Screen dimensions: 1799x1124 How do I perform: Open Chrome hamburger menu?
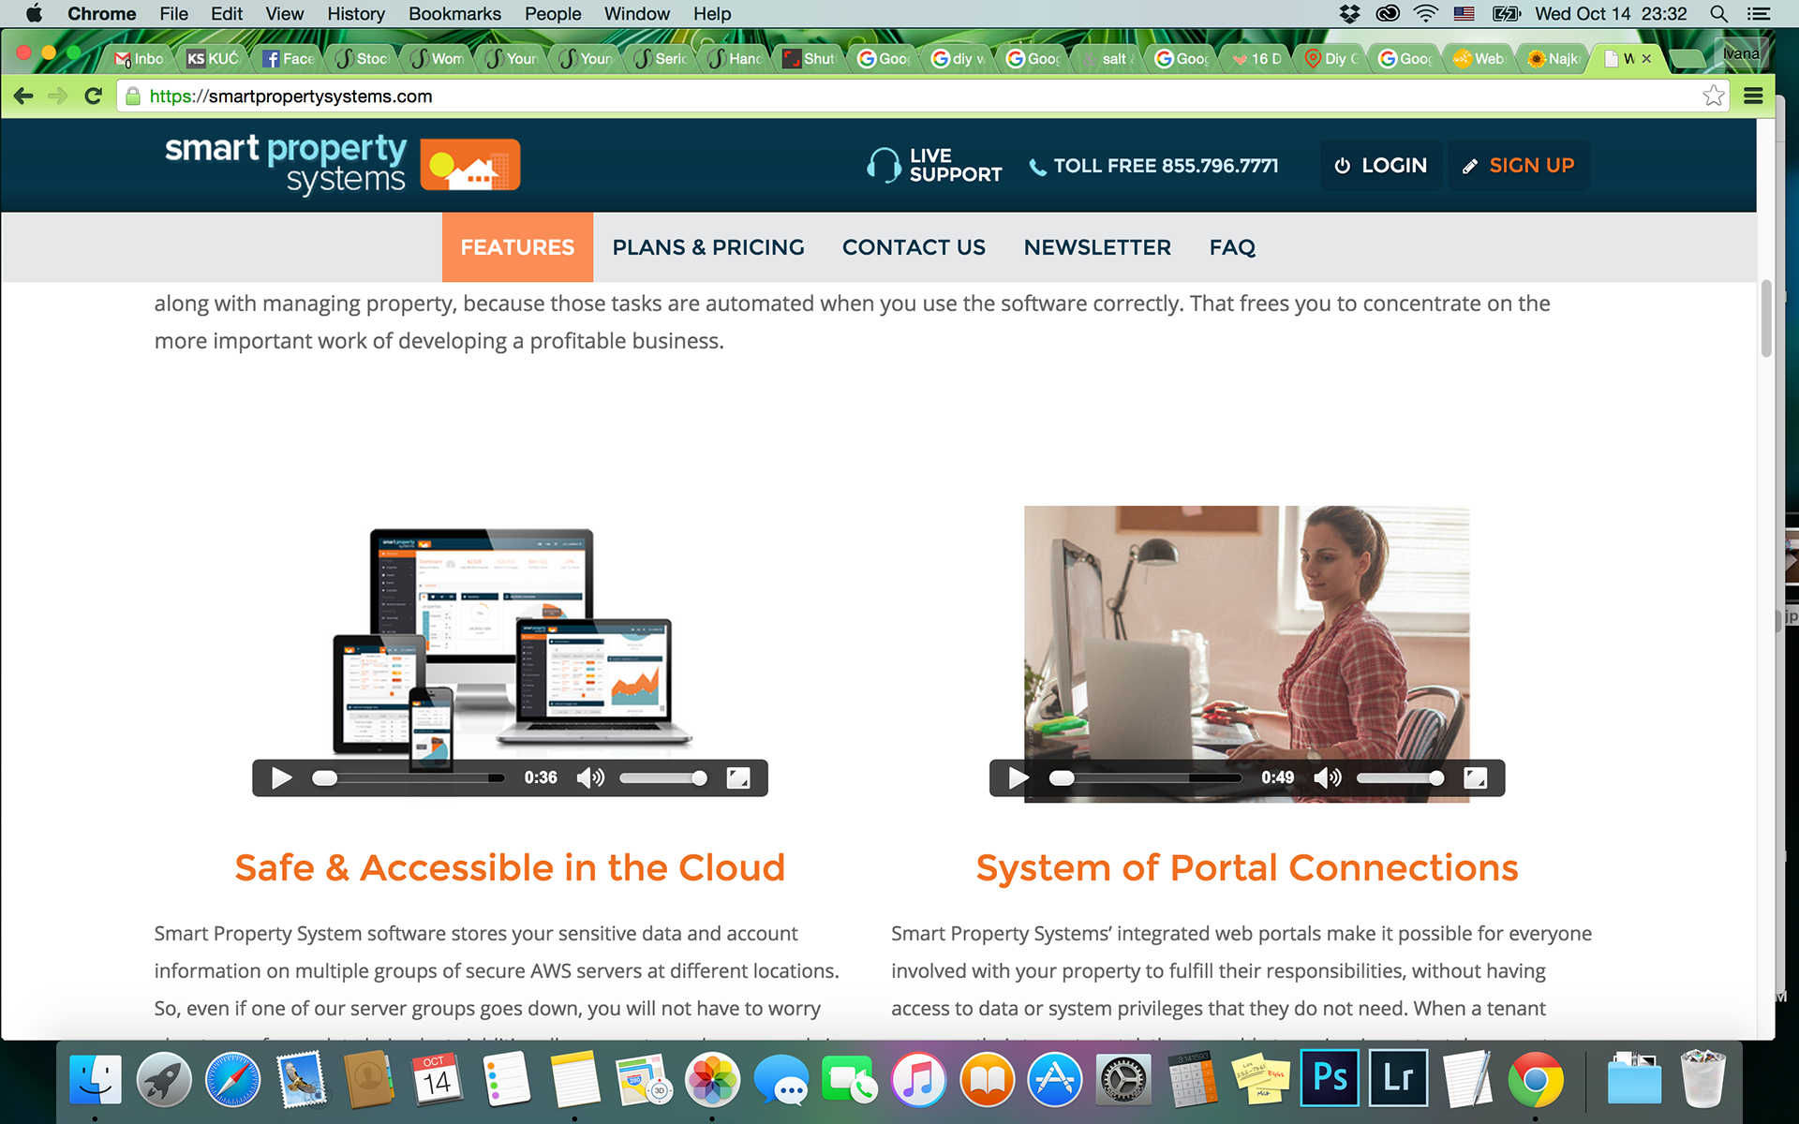pyautogui.click(x=1753, y=96)
